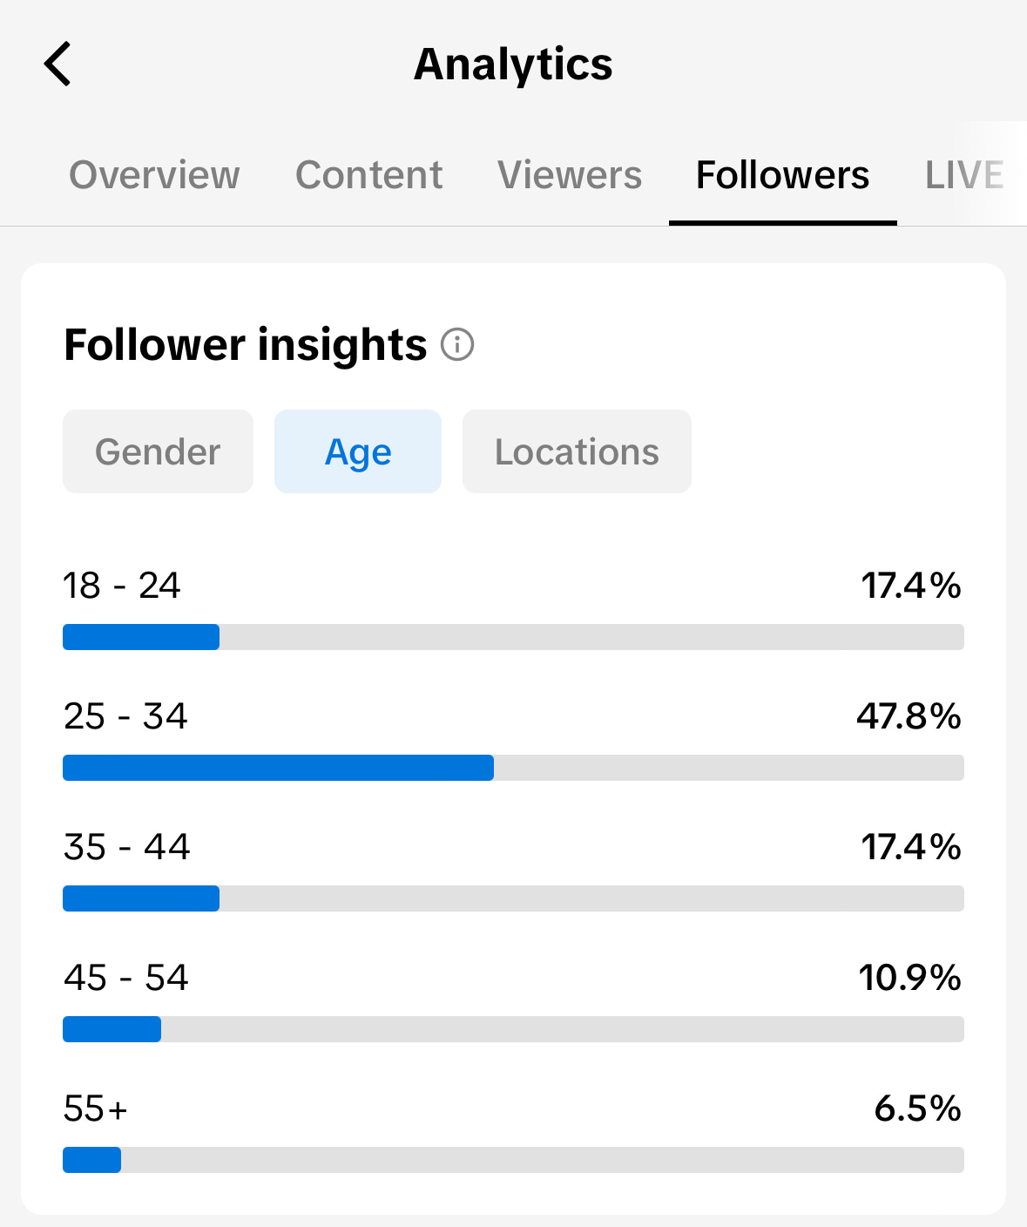Viewport: 1027px width, 1227px height.
Task: Select the Age filter pill
Action: (x=357, y=451)
